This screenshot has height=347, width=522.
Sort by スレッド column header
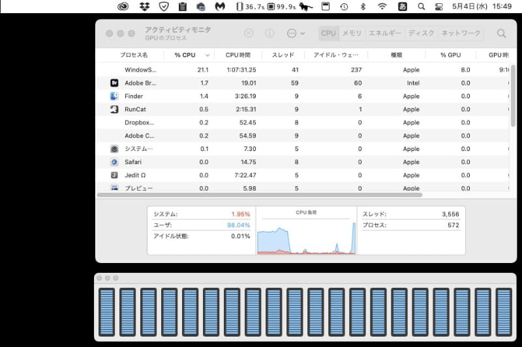point(283,55)
